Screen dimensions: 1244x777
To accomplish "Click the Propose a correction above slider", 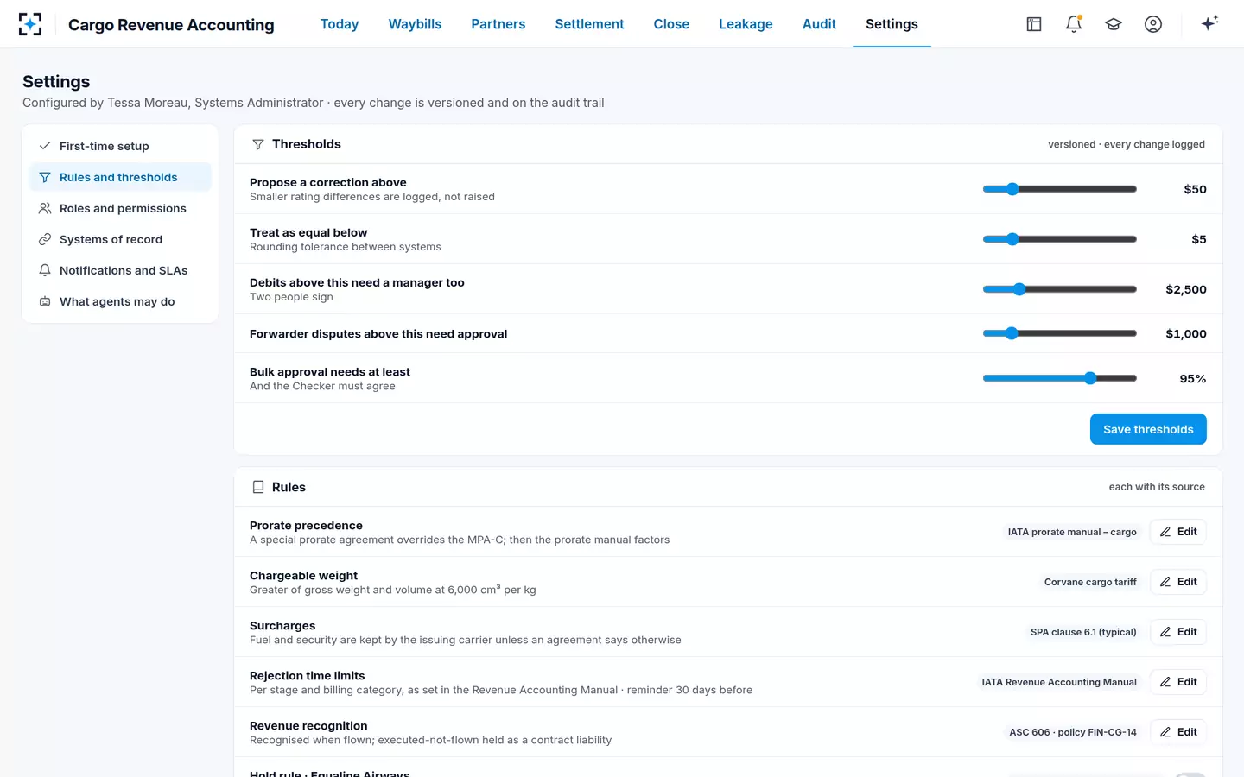I will [1060, 189].
